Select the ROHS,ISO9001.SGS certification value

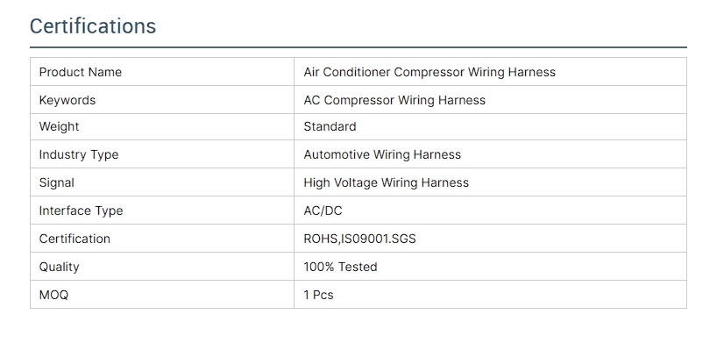pos(360,239)
